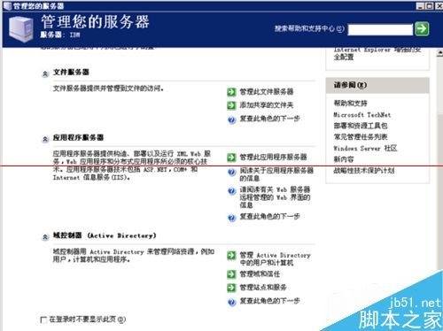Open Windows Server 社区 link
The width and height of the screenshot is (443, 331).
click(x=365, y=148)
